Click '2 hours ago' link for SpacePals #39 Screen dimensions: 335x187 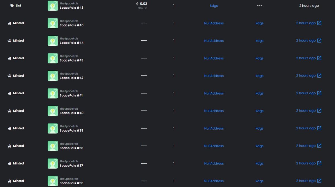(306, 128)
